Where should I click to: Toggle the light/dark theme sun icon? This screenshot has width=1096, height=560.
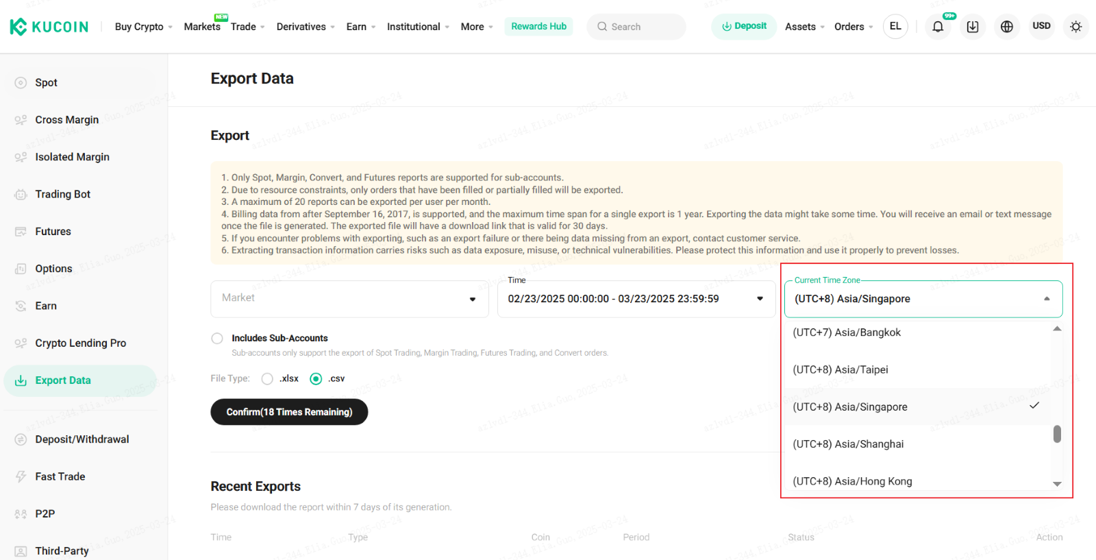tap(1075, 27)
